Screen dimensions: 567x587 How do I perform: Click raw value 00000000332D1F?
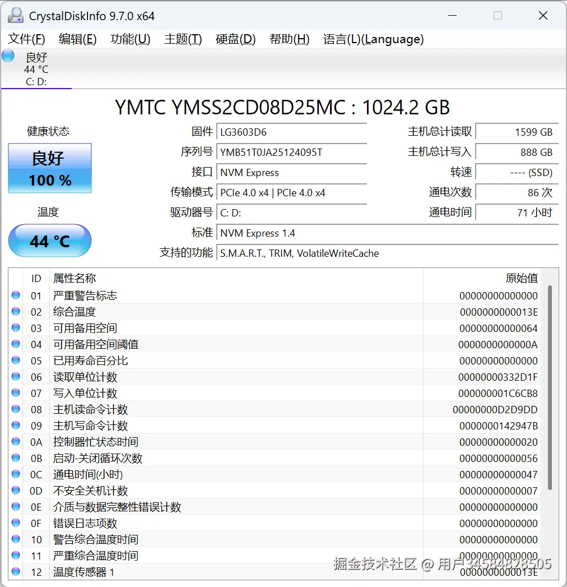click(x=498, y=377)
